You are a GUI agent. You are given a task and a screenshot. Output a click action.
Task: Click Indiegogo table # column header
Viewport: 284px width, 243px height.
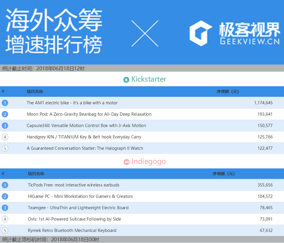(x=3, y=174)
